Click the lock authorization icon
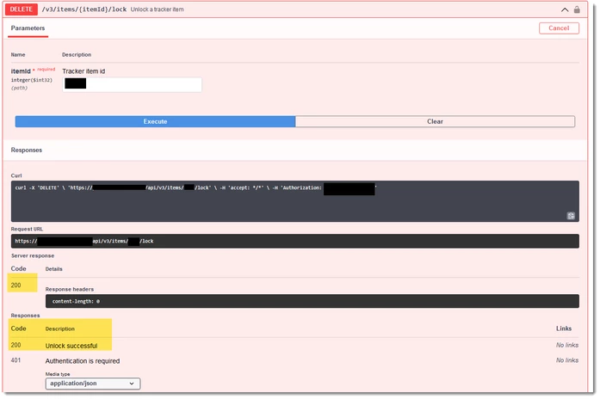The height and width of the screenshot is (399, 600). tap(577, 9)
